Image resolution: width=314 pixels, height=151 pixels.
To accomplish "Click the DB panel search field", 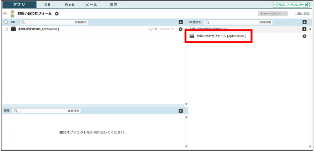I will coord(54,22).
